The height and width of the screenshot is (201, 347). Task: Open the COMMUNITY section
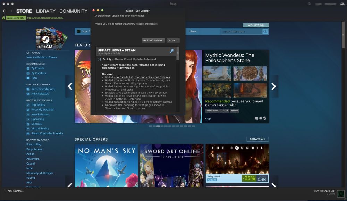click(x=73, y=11)
